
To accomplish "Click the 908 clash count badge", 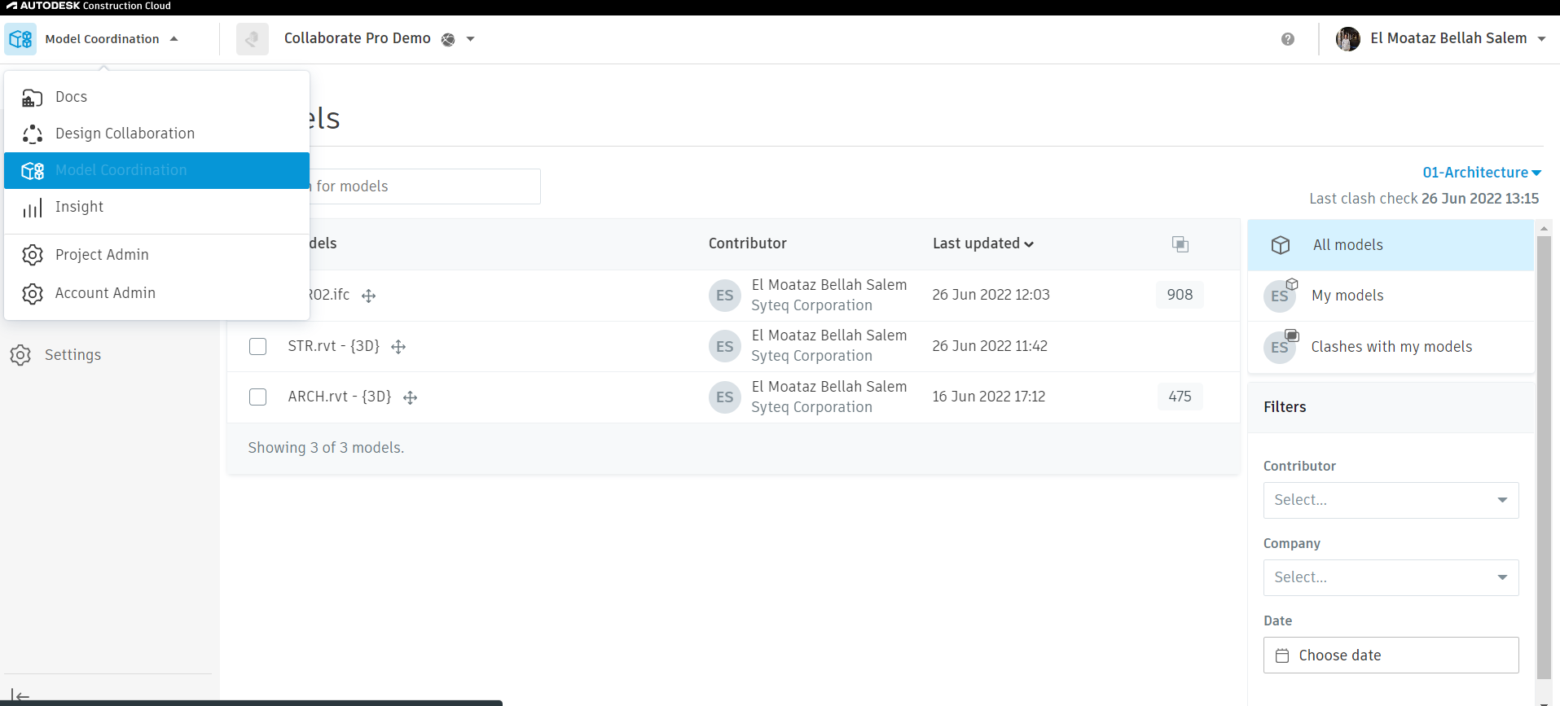I will click(x=1180, y=295).
